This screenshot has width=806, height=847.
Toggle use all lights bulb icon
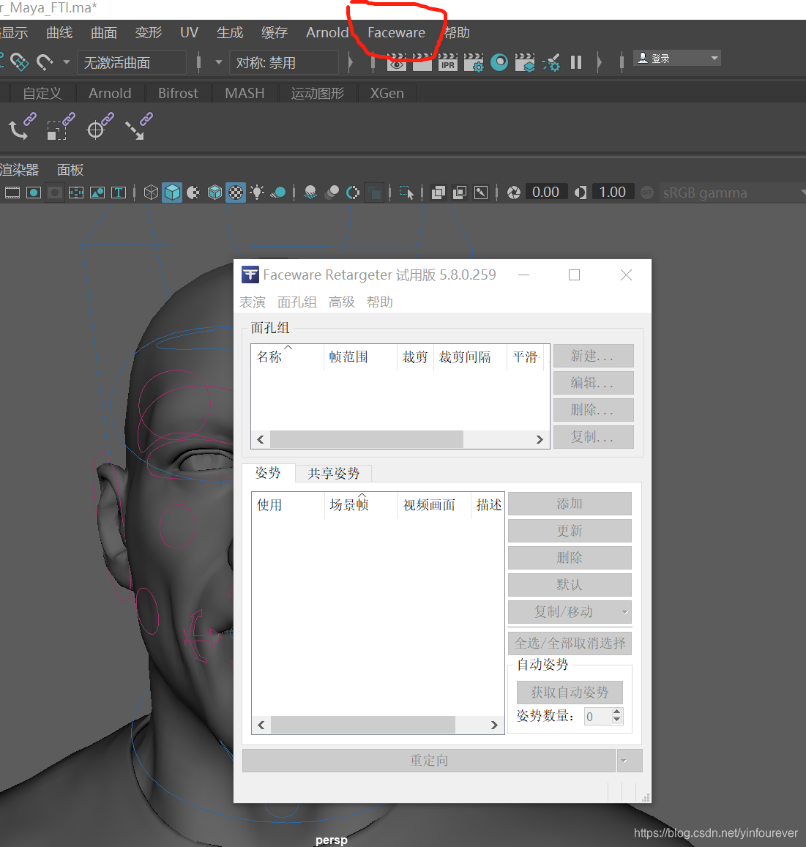[257, 193]
